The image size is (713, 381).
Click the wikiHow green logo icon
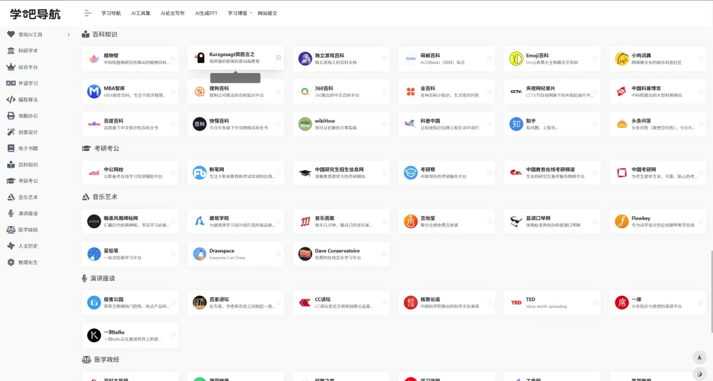click(x=305, y=124)
